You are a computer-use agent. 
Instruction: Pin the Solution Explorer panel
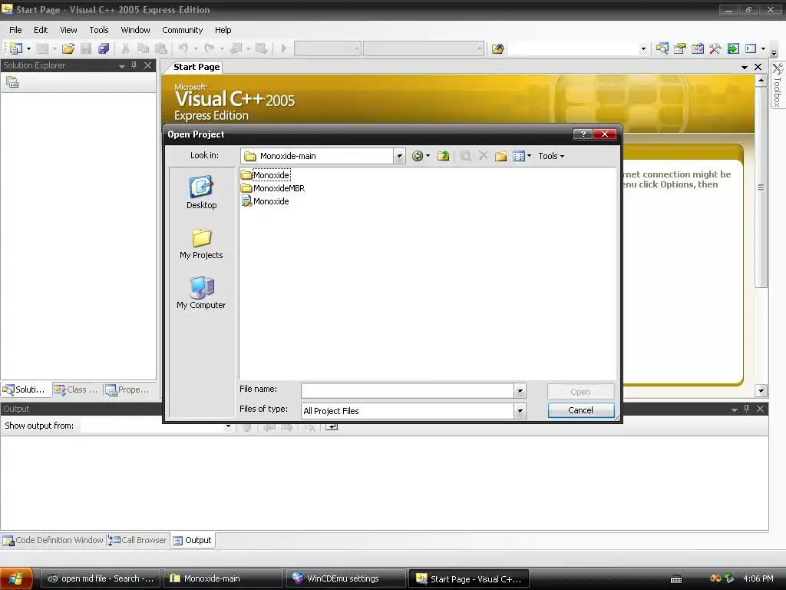tap(134, 65)
